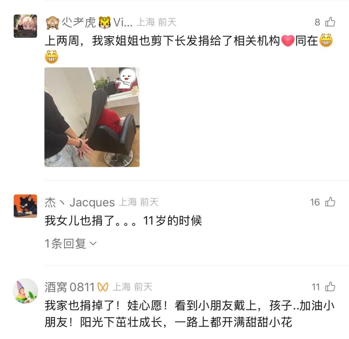The image size is (349, 339).
Task: Click the chevron beside 1条回复
Action: (93, 243)
